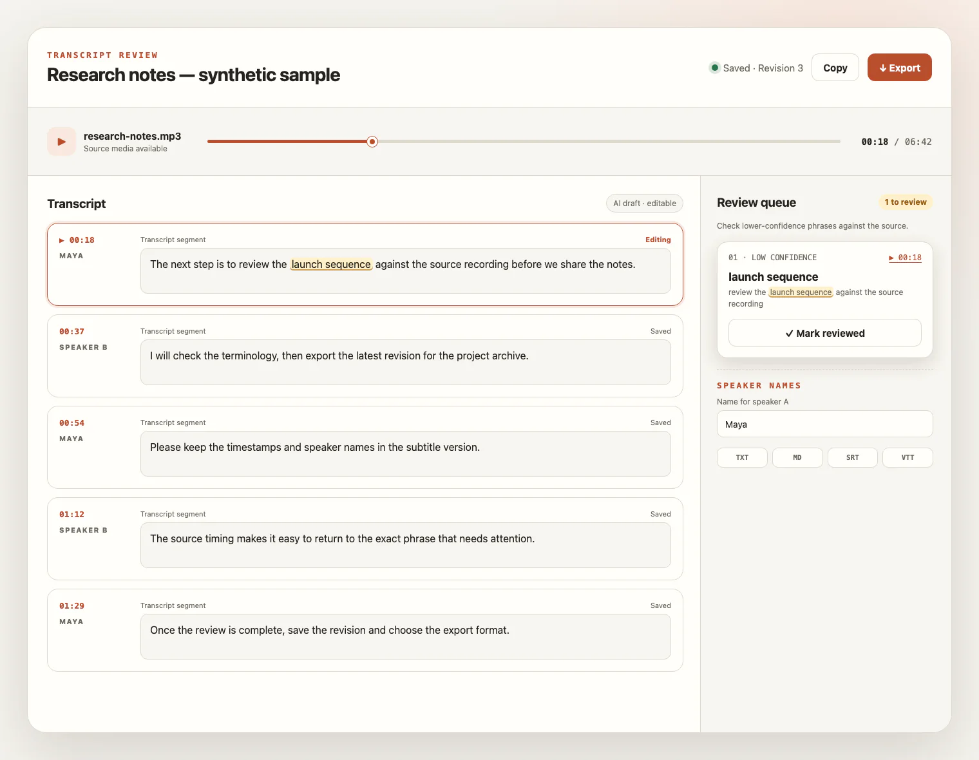979x760 pixels.
Task: Click the 'SPEAKER NAMES' heading
Action: coord(759,386)
